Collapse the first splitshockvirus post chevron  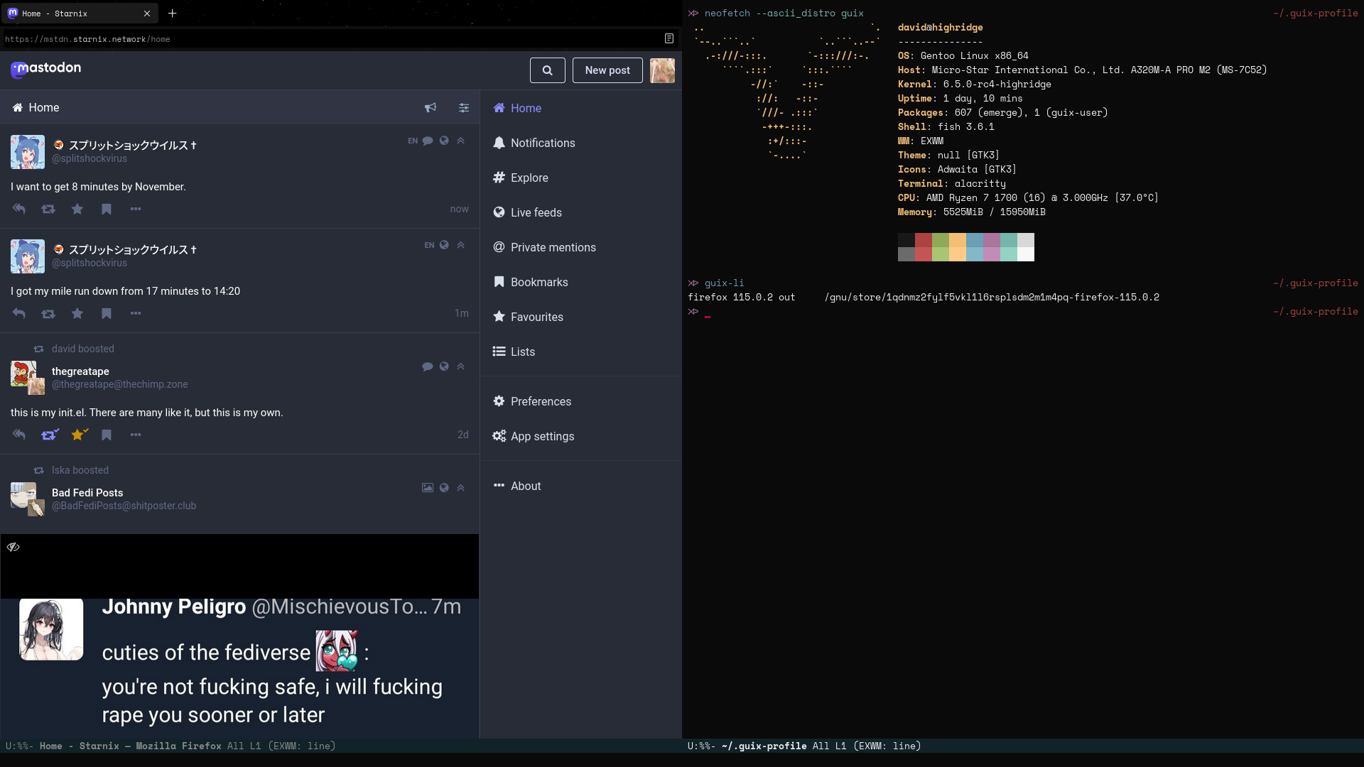[460, 141]
